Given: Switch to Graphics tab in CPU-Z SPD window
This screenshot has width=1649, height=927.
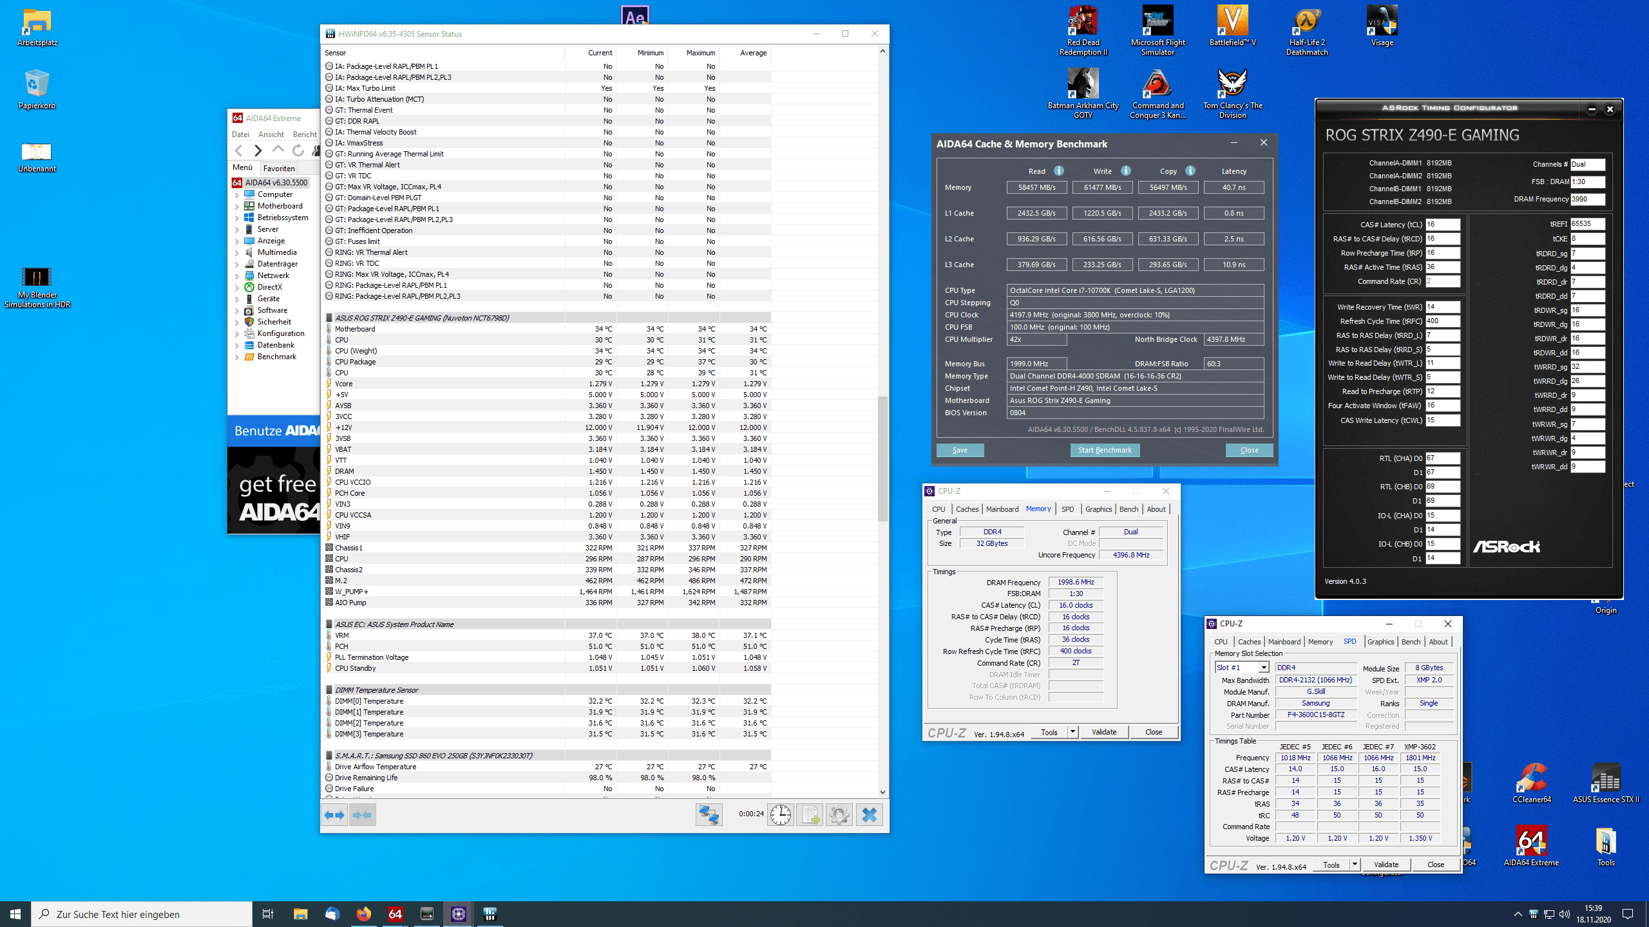Looking at the screenshot, I should pyautogui.click(x=1381, y=642).
